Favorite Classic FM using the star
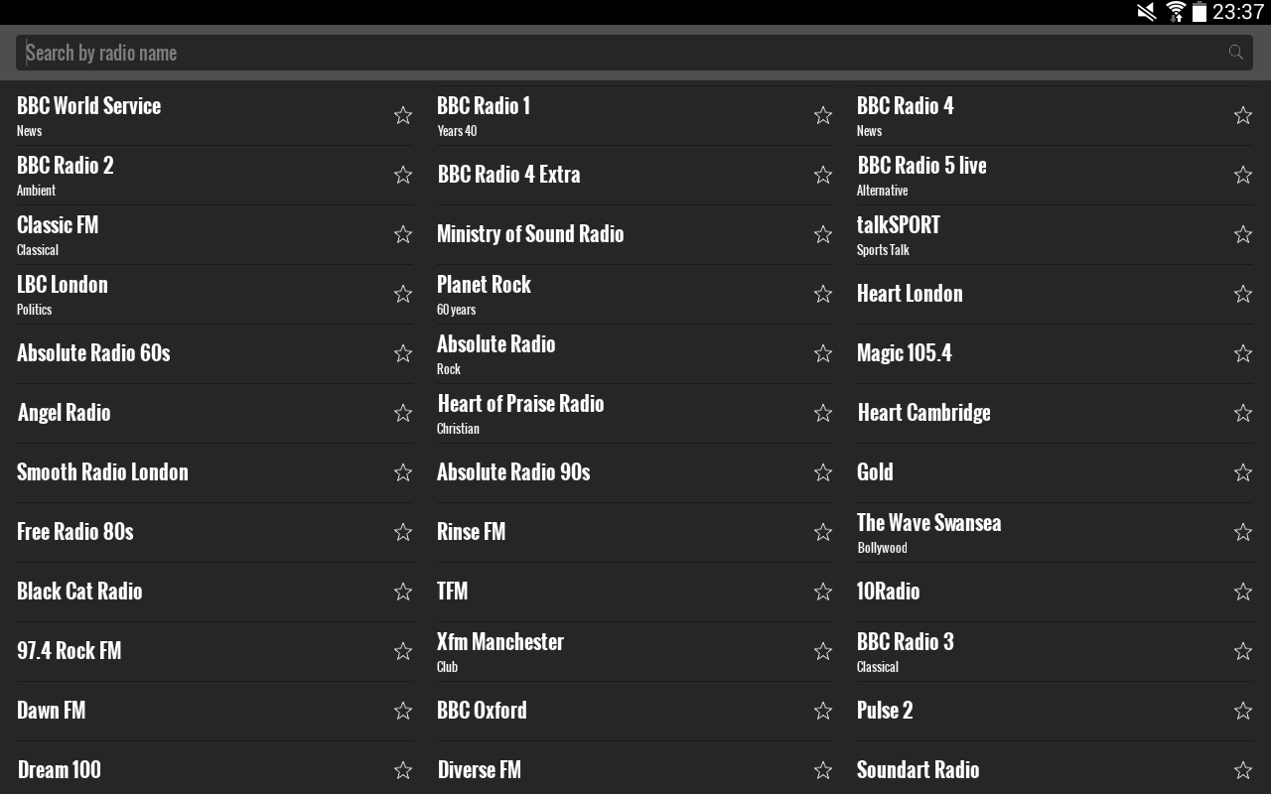 pos(403,234)
